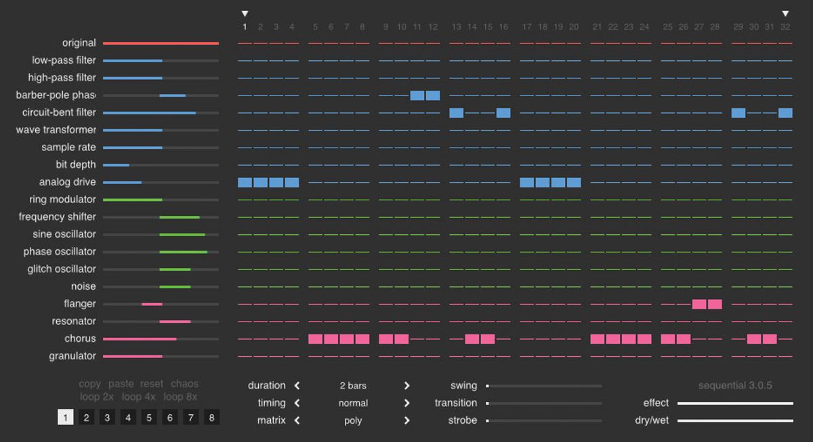
Task: Click the left arrow next to duration
Action: click(297, 386)
